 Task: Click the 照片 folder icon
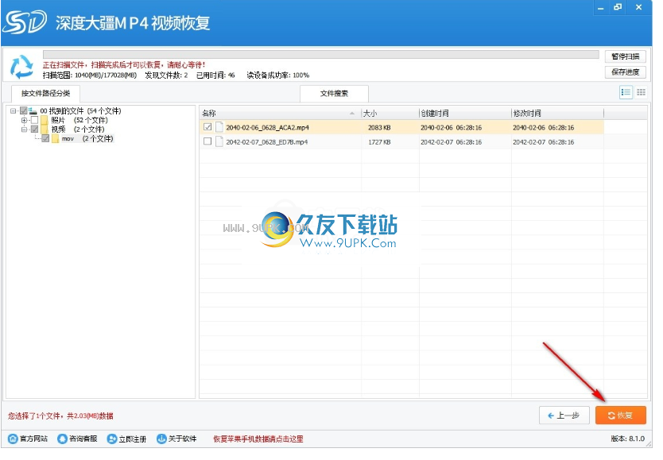(x=45, y=122)
